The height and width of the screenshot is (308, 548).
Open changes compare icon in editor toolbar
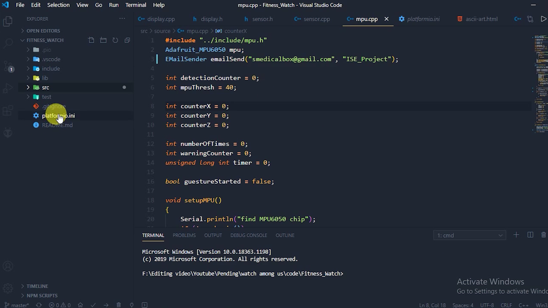[x=530, y=19]
